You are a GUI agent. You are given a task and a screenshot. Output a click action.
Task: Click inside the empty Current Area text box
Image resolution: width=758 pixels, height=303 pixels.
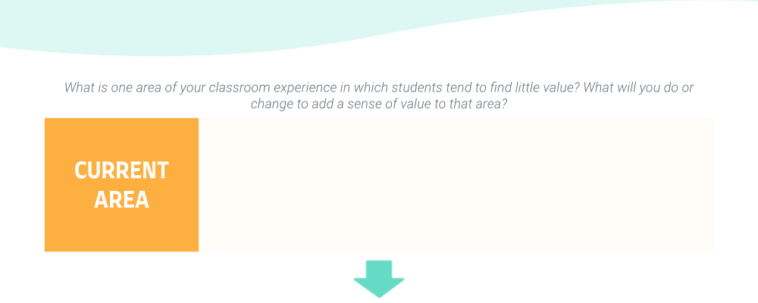point(456,185)
